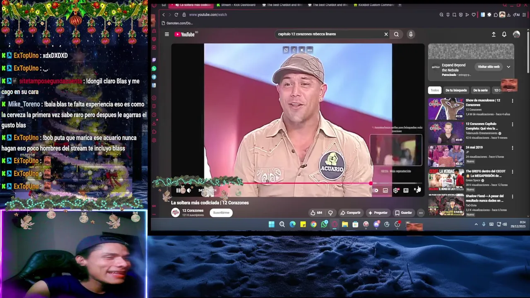Open 24 mai 2019 video title
Screen dimensions: 530x298
(x=474, y=148)
